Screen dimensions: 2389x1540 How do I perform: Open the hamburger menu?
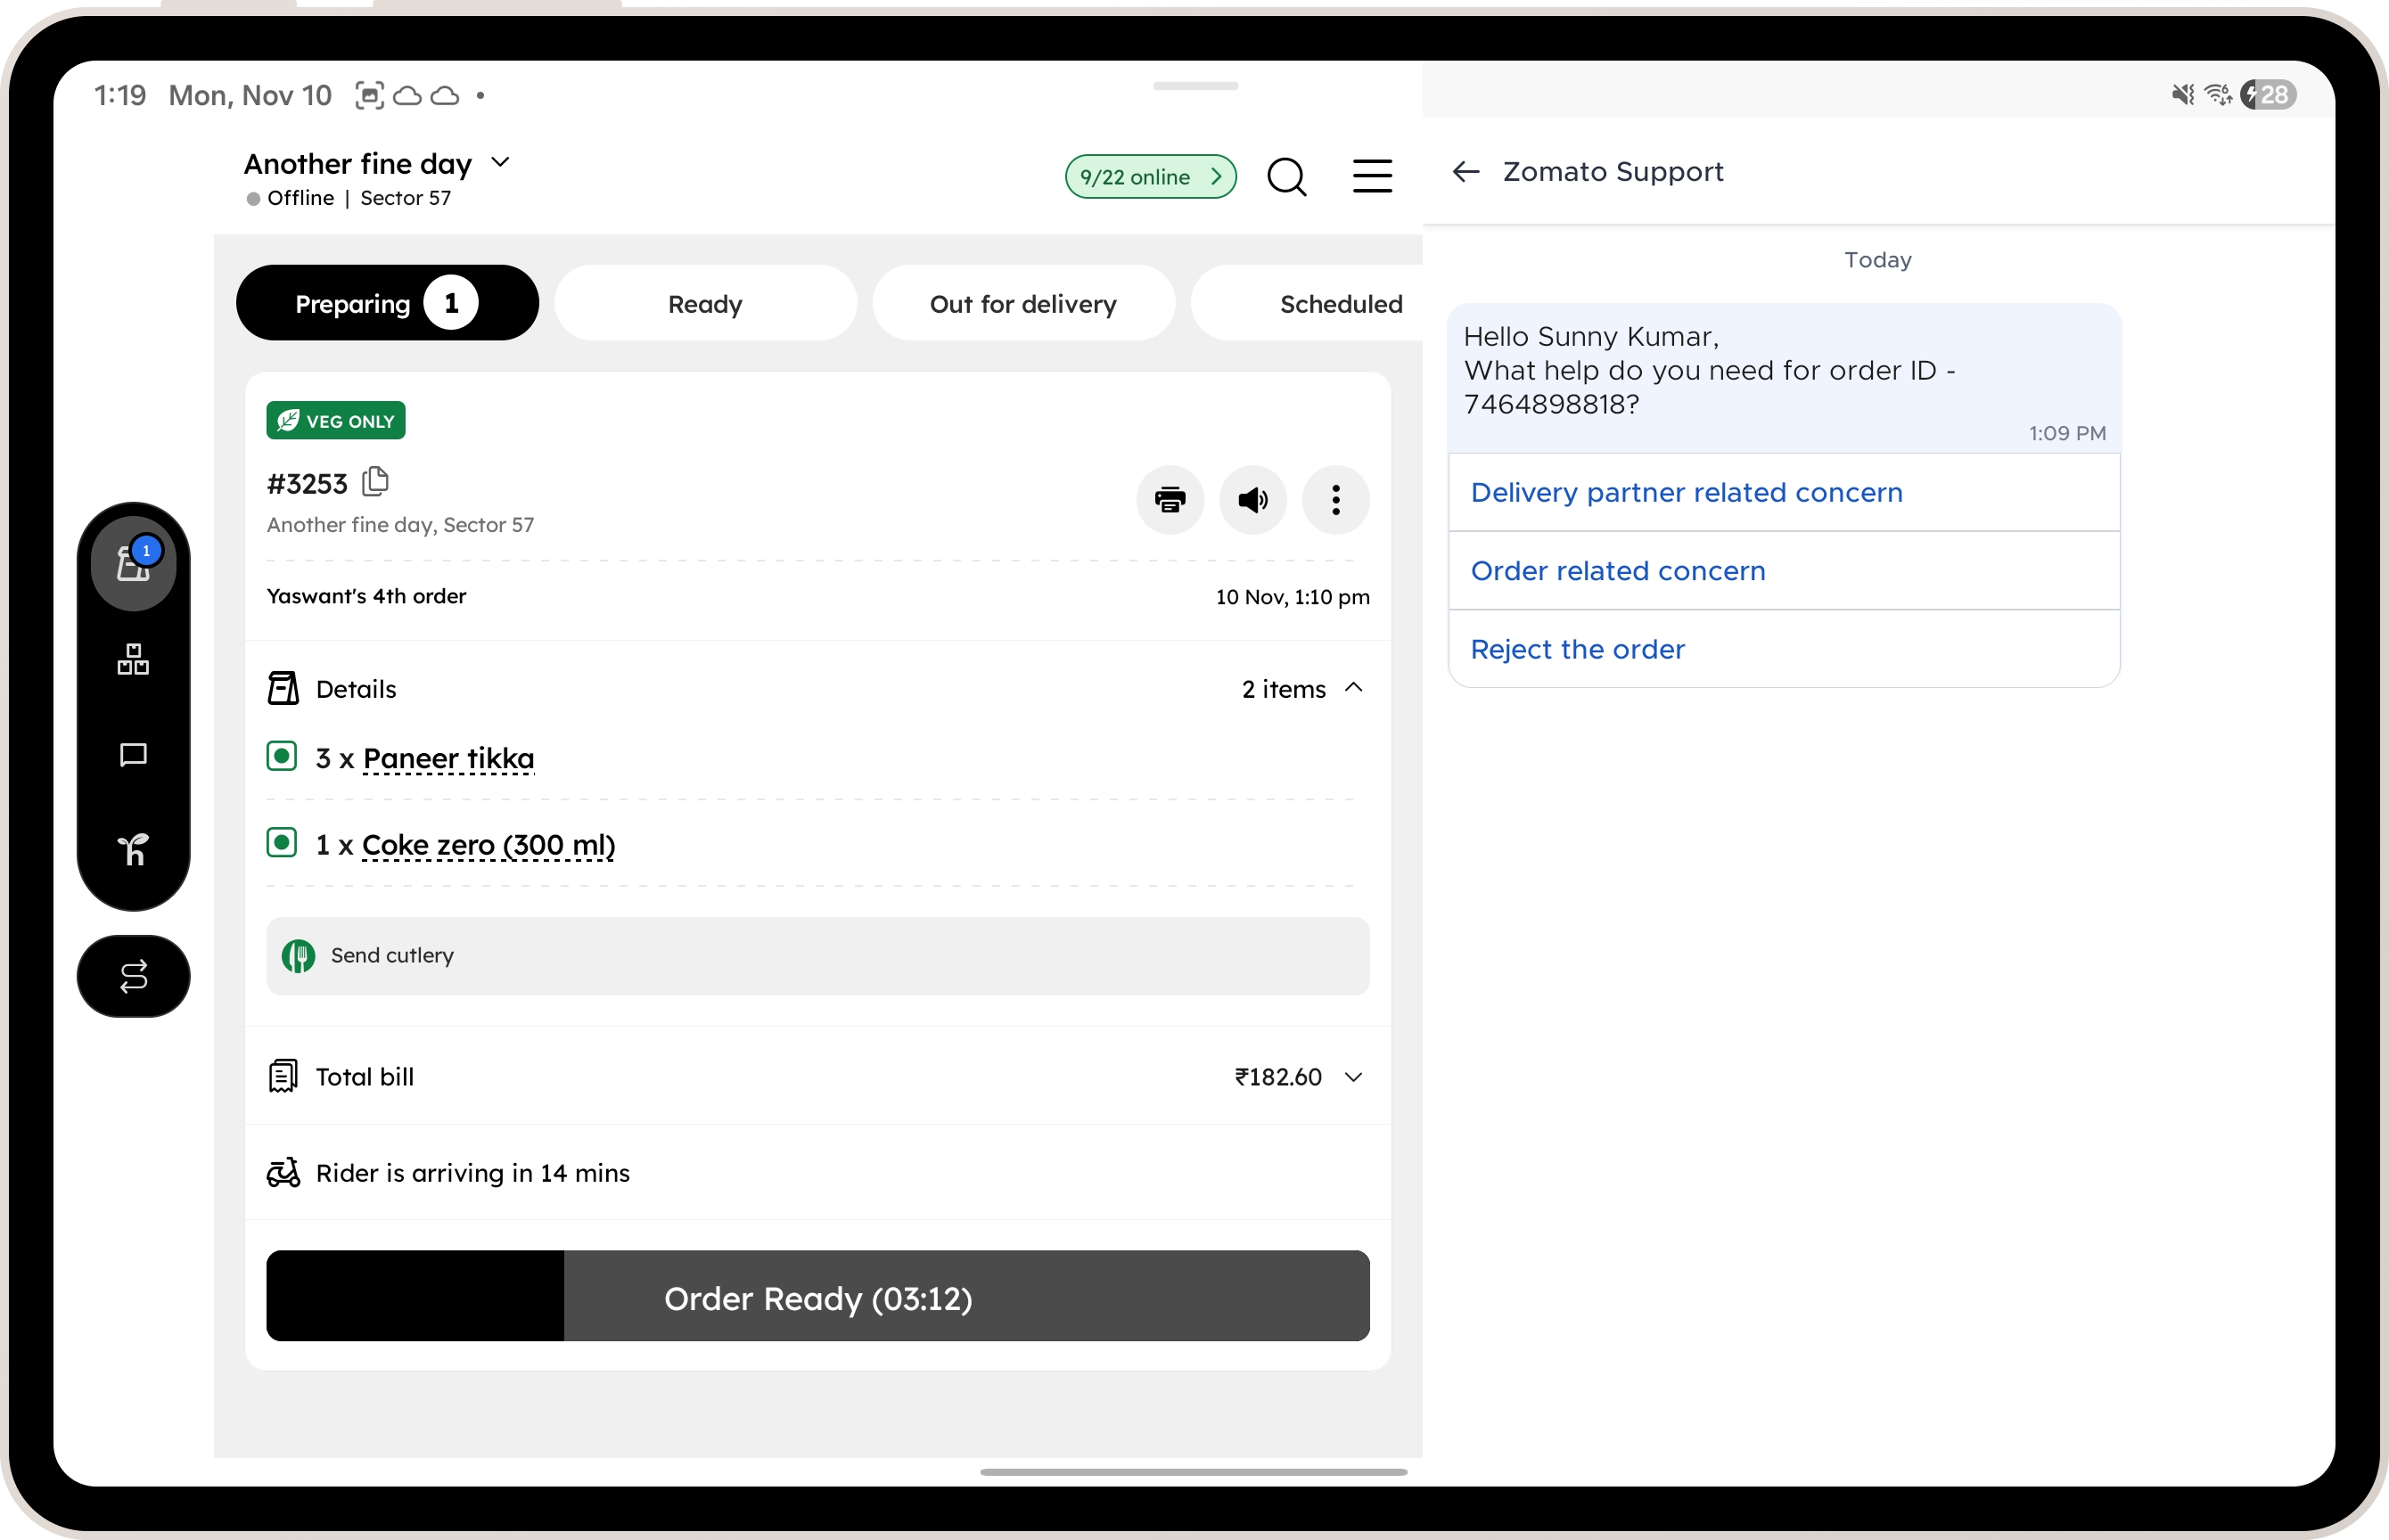[x=1372, y=176]
